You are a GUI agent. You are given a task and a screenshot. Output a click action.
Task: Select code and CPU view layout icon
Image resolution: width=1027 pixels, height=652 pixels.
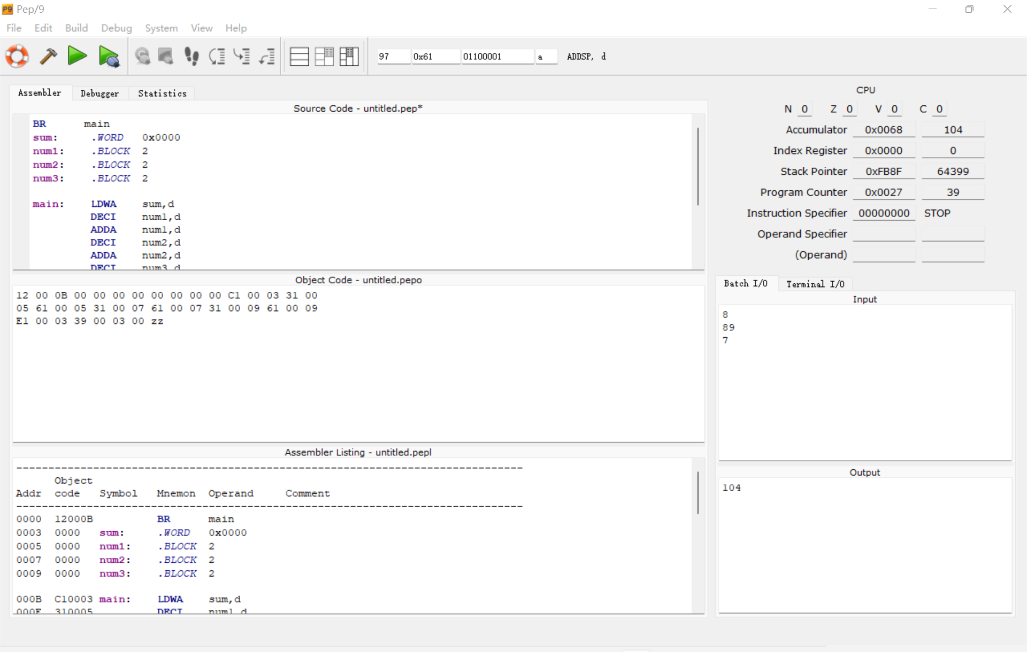(x=324, y=56)
